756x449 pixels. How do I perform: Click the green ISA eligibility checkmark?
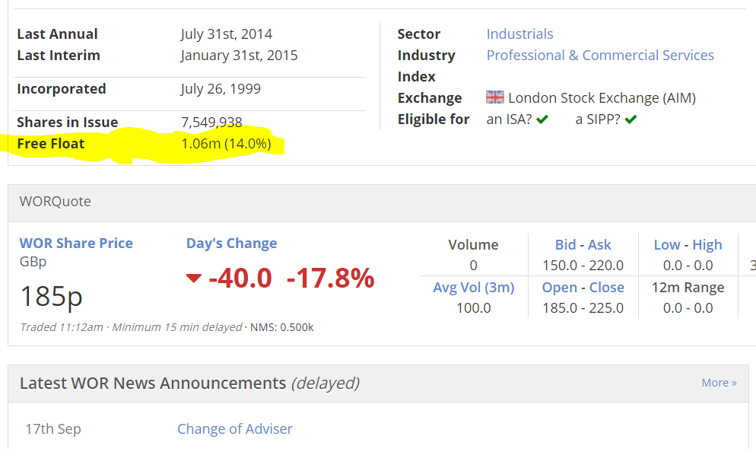coord(542,119)
